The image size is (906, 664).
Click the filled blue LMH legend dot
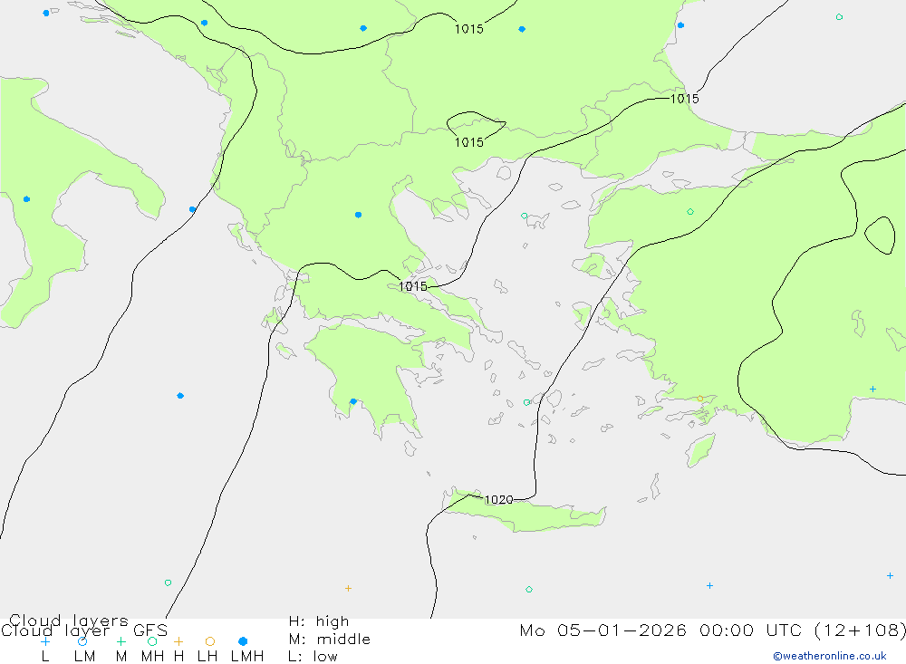click(243, 641)
